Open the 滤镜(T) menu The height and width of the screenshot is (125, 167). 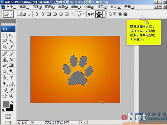[76, 7]
